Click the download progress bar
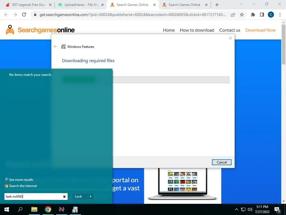Image resolution: width=286 pixels, height=215 pixels. coord(171,80)
